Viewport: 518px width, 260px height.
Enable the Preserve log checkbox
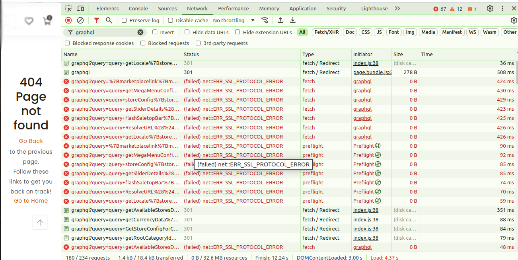tap(124, 20)
